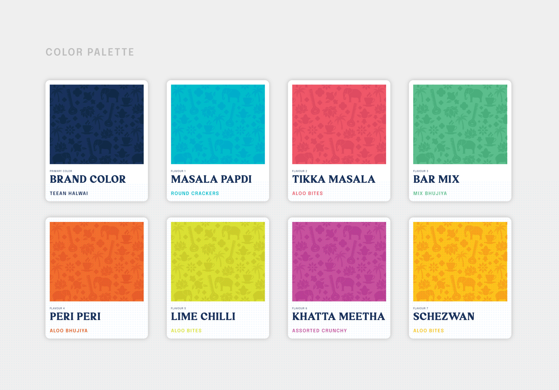Select the MIX BHUJIYA subtitle
This screenshot has width=559, height=390.
tap(430, 193)
